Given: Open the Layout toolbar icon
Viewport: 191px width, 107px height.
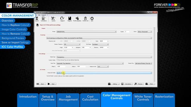Looking at the screenshot, I should point(37,19).
